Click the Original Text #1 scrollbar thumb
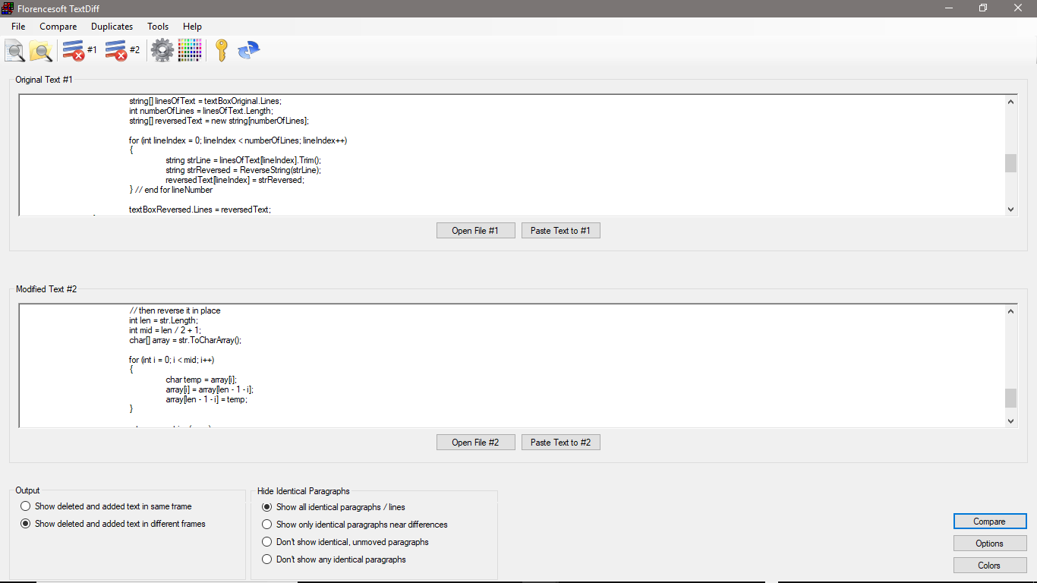The width and height of the screenshot is (1037, 583). click(1010, 163)
